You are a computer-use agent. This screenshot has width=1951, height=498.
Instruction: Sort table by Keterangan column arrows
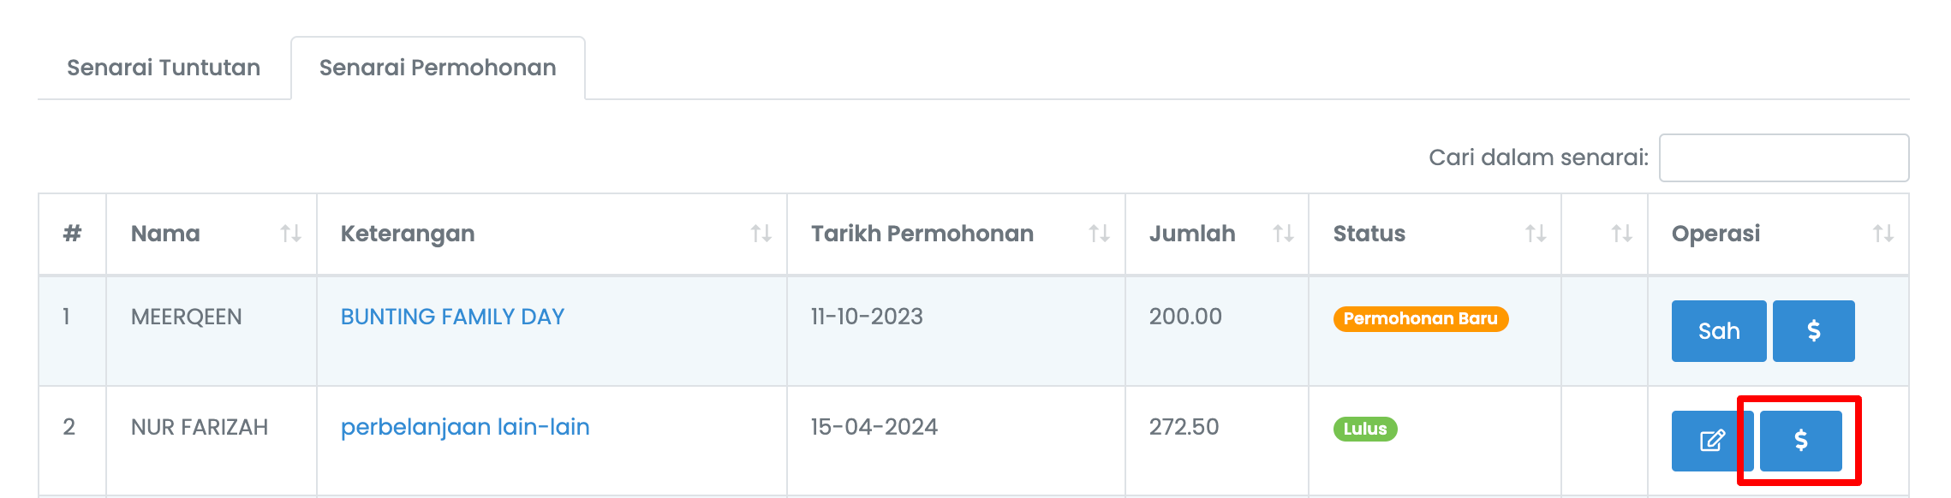(x=761, y=234)
